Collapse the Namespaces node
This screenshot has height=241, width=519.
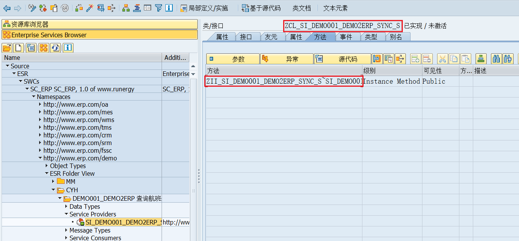coord(33,97)
